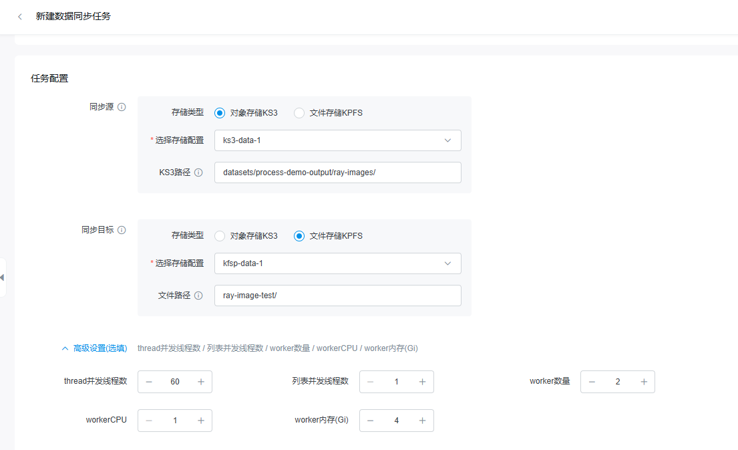Increase thread并发线程数 with plus button
738x450 pixels.
201,382
